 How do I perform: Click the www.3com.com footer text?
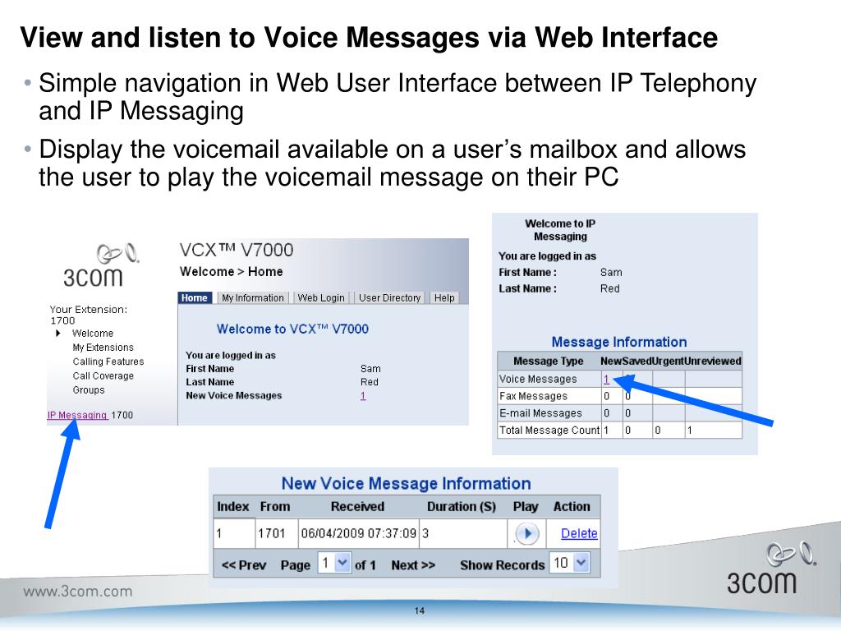(78, 592)
